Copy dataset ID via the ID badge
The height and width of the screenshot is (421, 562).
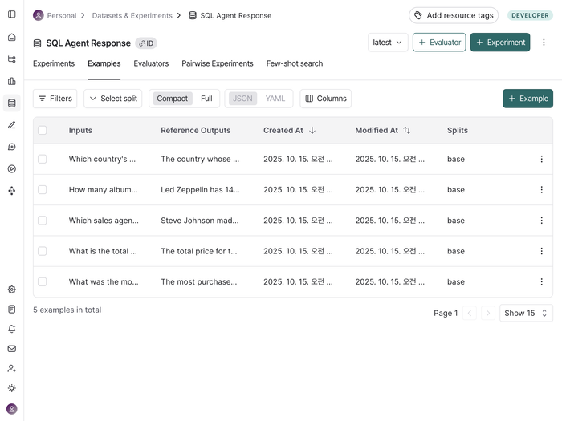pos(146,43)
